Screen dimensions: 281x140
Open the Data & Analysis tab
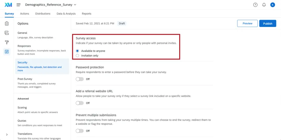pyautogui.click(x=66, y=14)
